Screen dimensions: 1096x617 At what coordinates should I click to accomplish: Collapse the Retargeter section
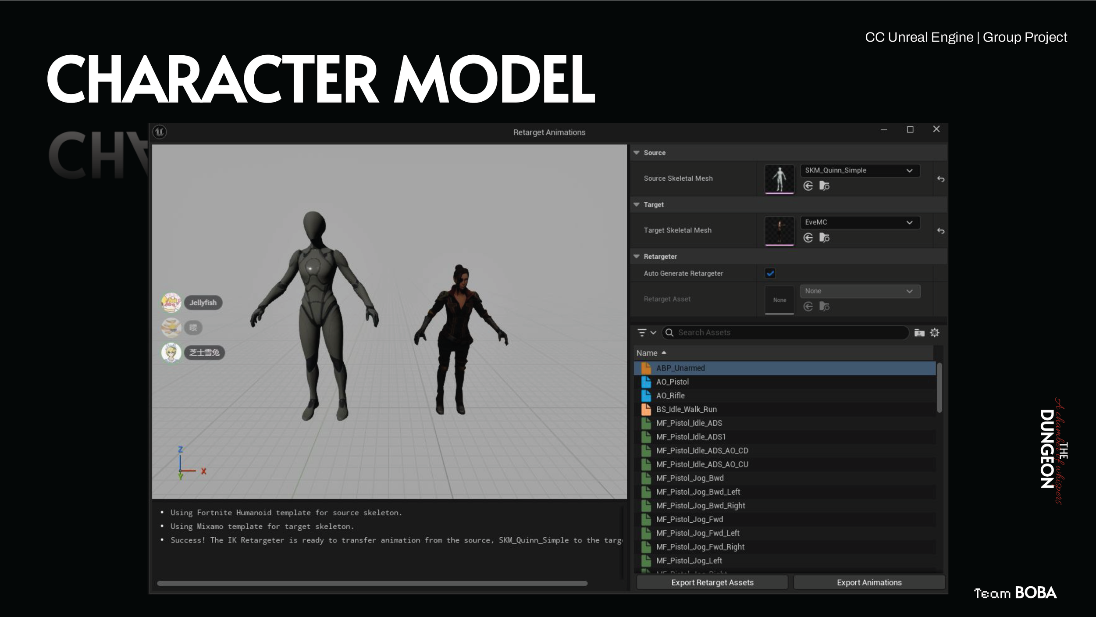[x=637, y=256]
